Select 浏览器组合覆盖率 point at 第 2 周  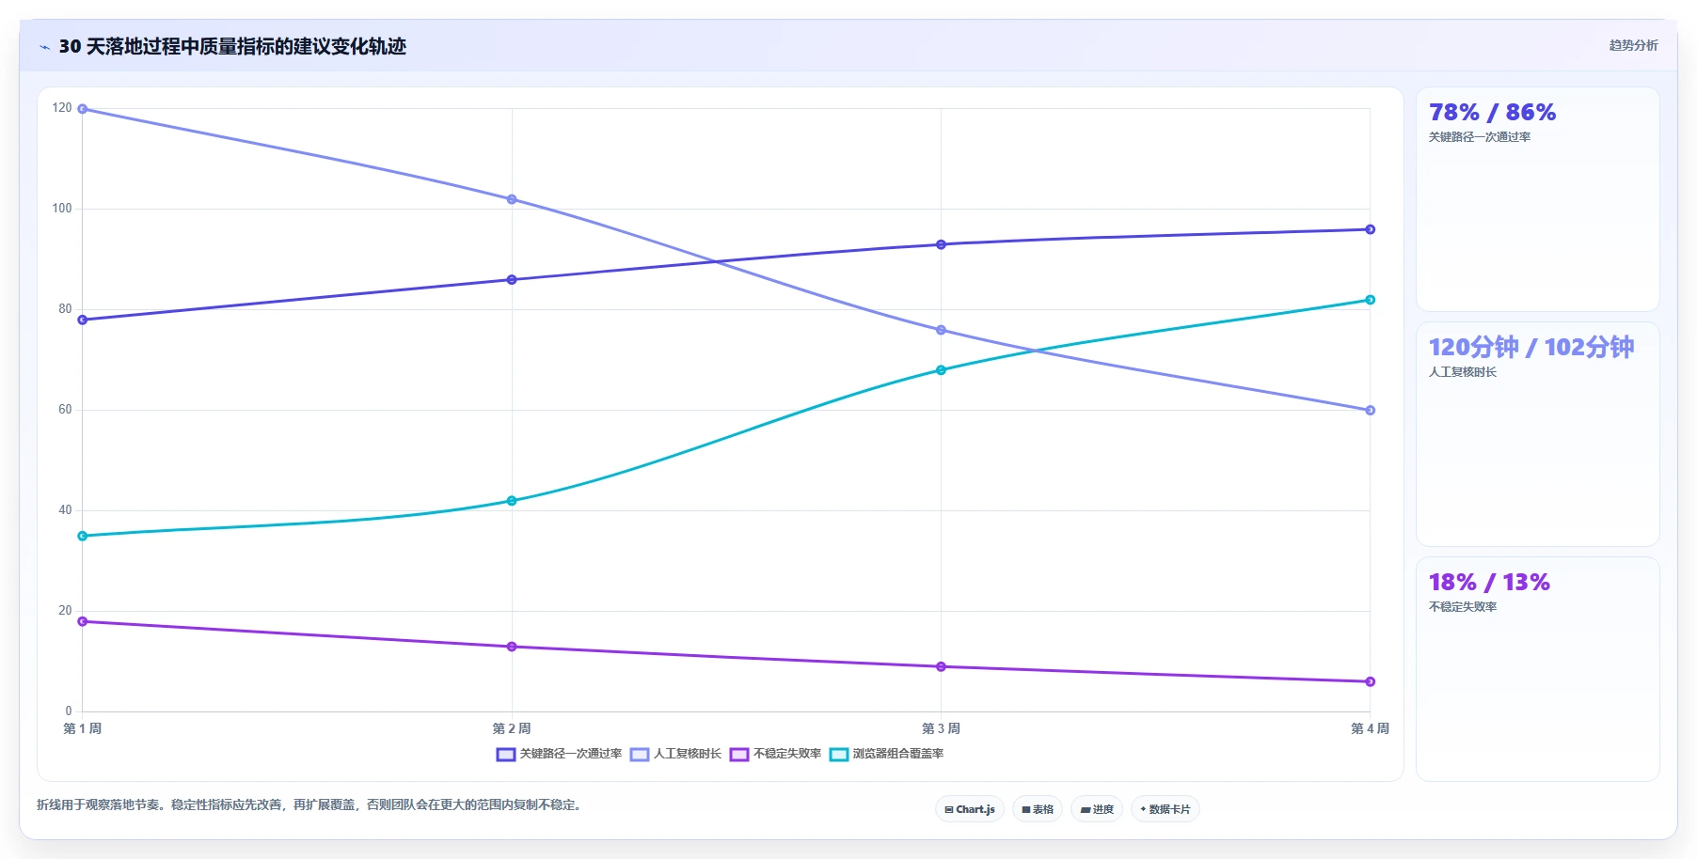click(512, 501)
